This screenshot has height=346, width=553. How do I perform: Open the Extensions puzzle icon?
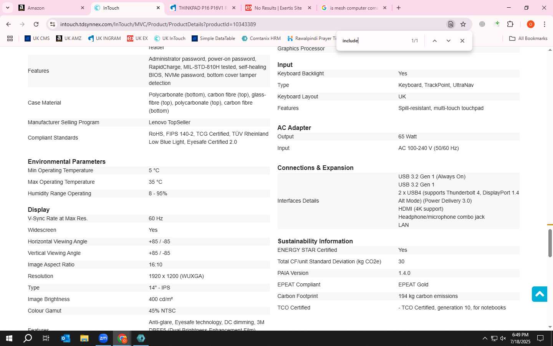click(510, 24)
